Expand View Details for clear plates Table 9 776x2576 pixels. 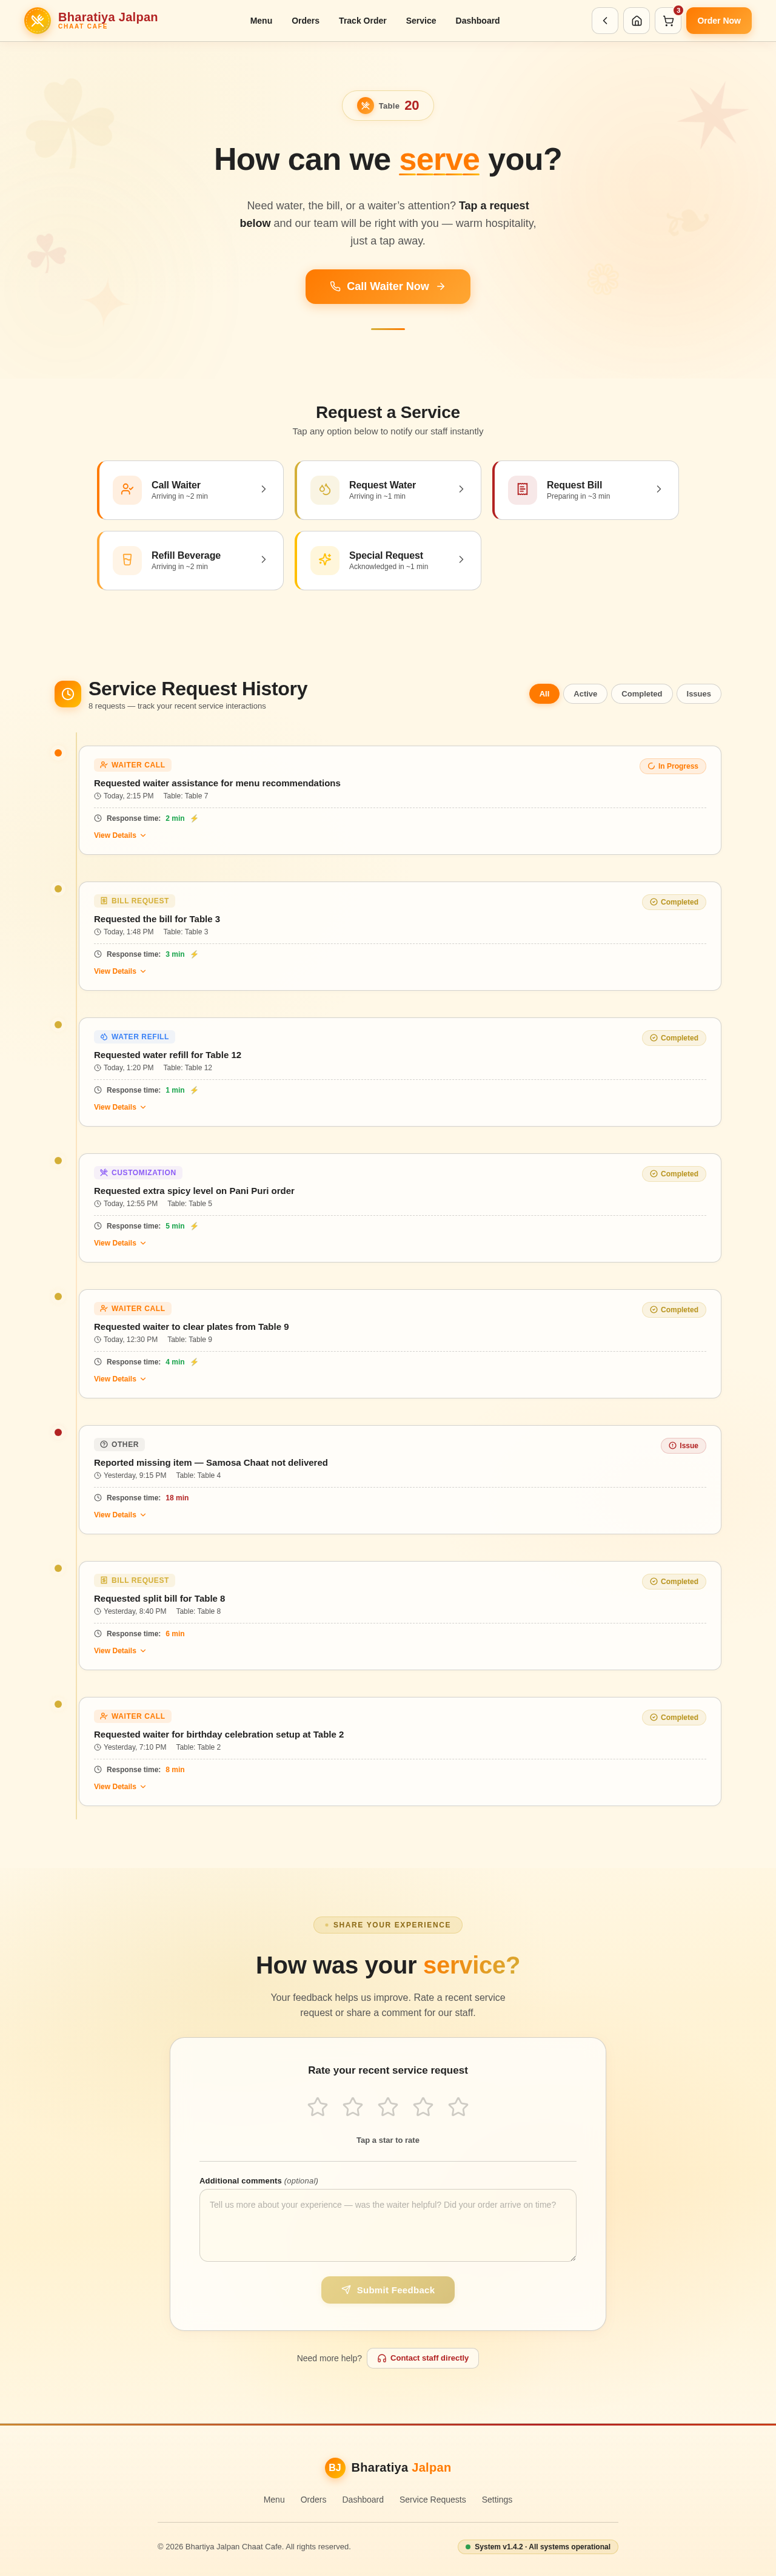[x=120, y=1379]
